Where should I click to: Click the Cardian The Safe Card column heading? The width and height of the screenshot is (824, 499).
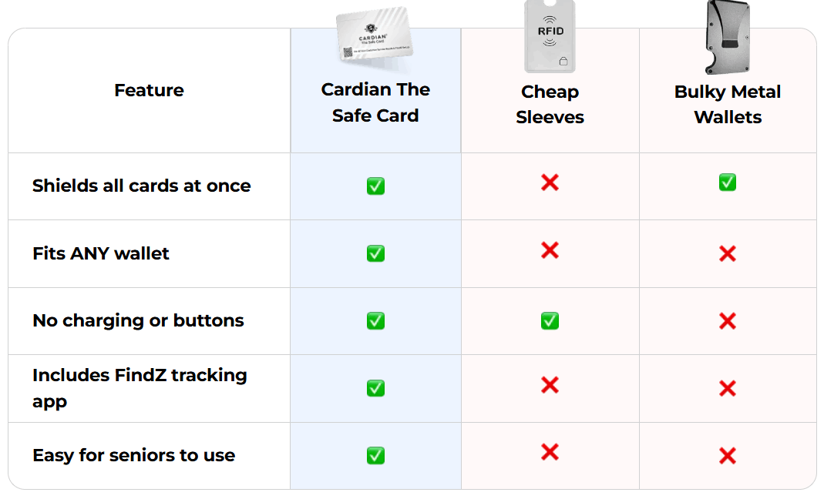(x=375, y=102)
